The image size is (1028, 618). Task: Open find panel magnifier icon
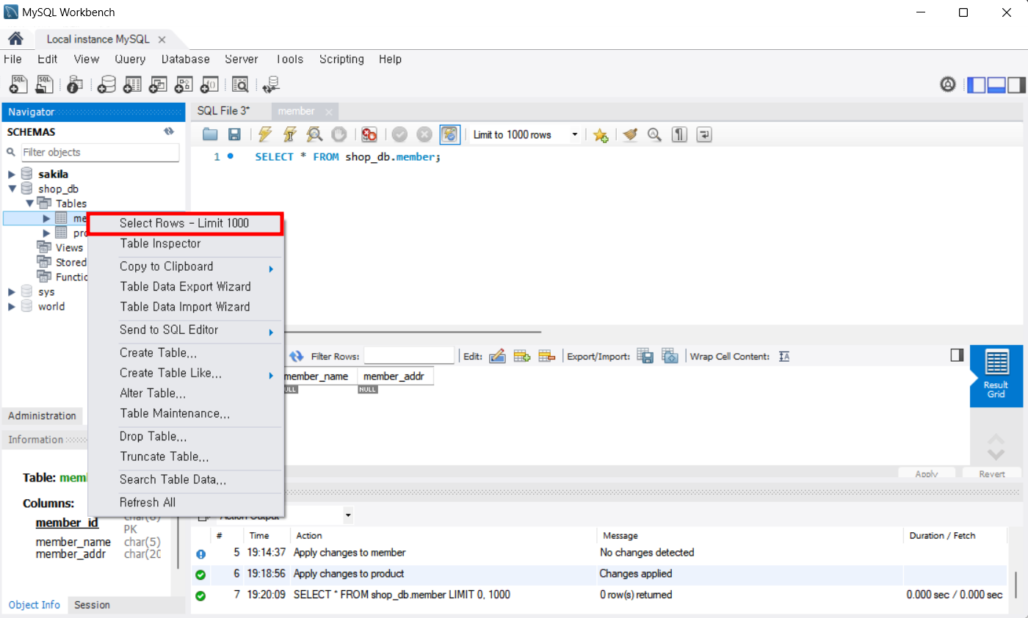pos(654,134)
